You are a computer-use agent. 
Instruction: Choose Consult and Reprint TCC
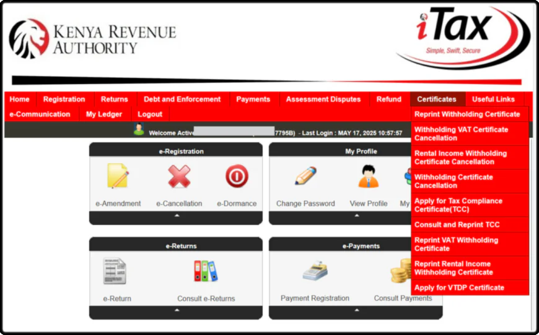pos(470,224)
